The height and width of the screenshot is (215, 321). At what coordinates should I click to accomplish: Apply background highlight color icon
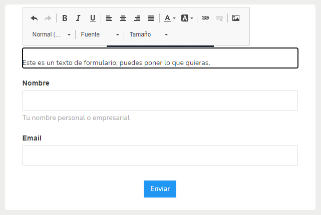(185, 18)
